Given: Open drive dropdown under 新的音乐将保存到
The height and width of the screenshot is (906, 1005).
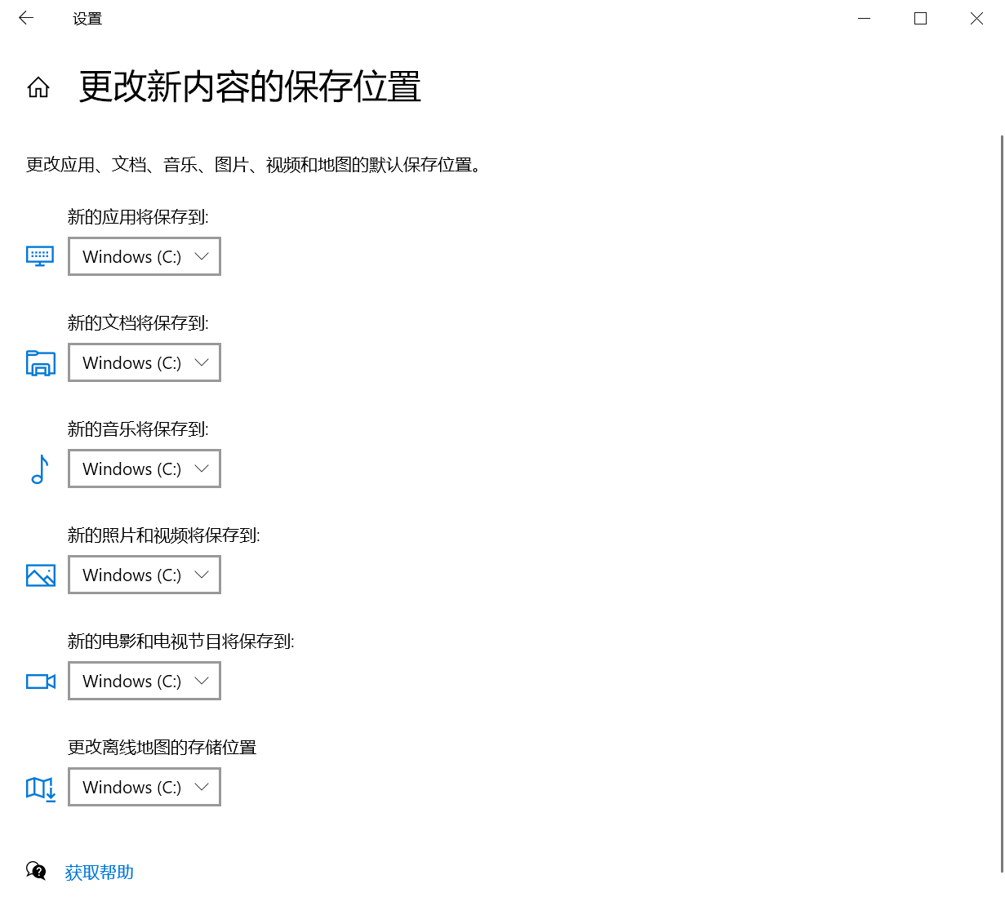Looking at the screenshot, I should 145,469.
